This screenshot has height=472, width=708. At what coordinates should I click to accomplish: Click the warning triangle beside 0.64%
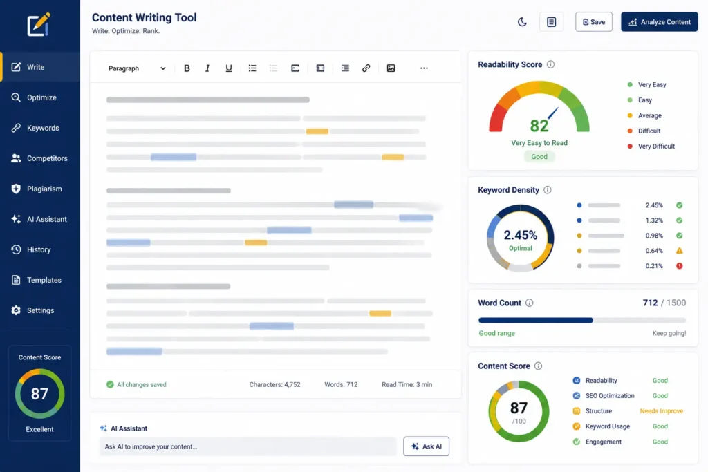(x=679, y=251)
